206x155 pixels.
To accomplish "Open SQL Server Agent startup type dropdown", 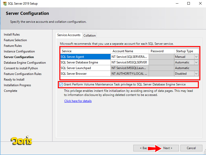I will pyautogui.click(x=196, y=57).
